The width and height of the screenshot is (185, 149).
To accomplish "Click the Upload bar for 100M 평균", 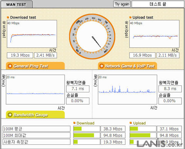I will (x=143, y=129).
